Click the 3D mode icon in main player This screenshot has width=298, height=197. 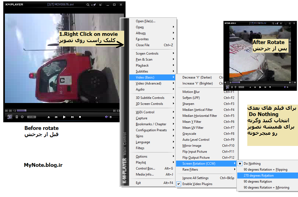click(x=10, y=117)
